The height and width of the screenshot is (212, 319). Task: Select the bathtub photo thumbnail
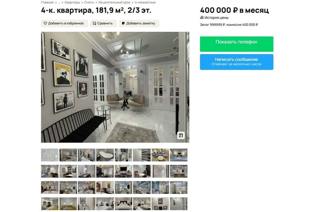(x=105, y=155)
